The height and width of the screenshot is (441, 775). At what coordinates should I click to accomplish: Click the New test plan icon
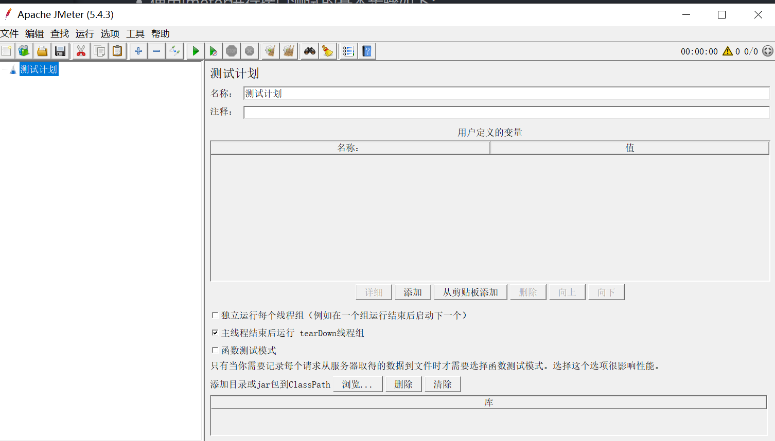pos(7,51)
